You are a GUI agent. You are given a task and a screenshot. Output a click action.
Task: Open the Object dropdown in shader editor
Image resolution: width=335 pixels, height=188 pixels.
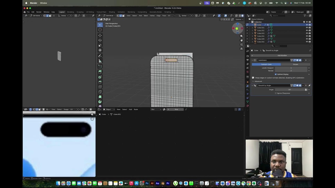click(108, 109)
